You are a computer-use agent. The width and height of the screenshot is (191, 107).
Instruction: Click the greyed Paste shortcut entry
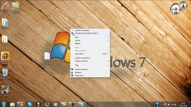click(x=90, y=51)
